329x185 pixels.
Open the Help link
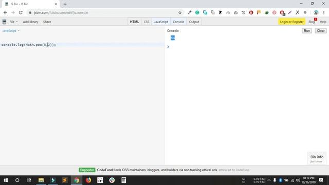pos(323,22)
